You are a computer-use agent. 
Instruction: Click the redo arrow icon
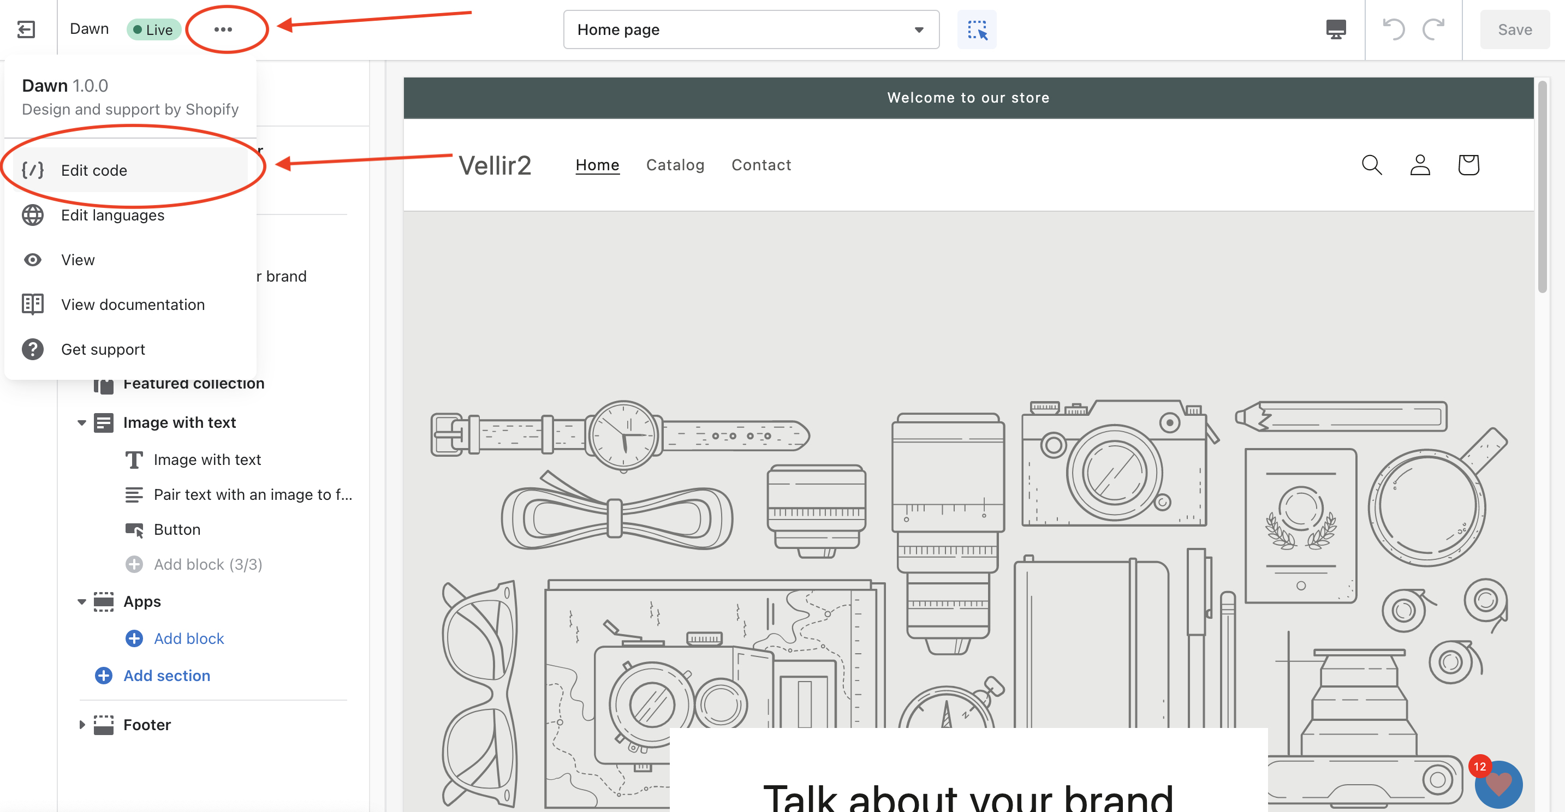point(1433,29)
